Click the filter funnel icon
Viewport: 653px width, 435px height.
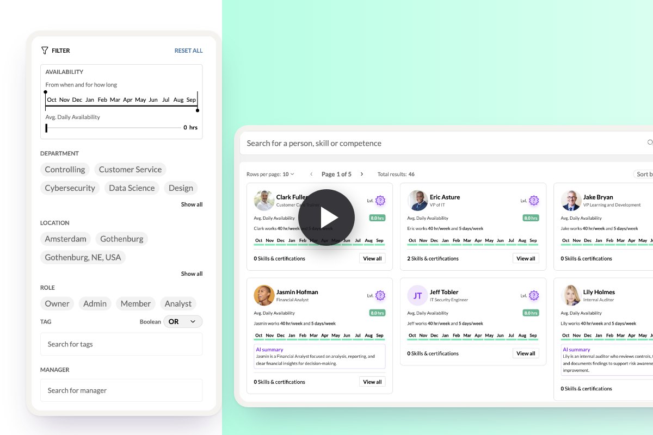point(45,51)
